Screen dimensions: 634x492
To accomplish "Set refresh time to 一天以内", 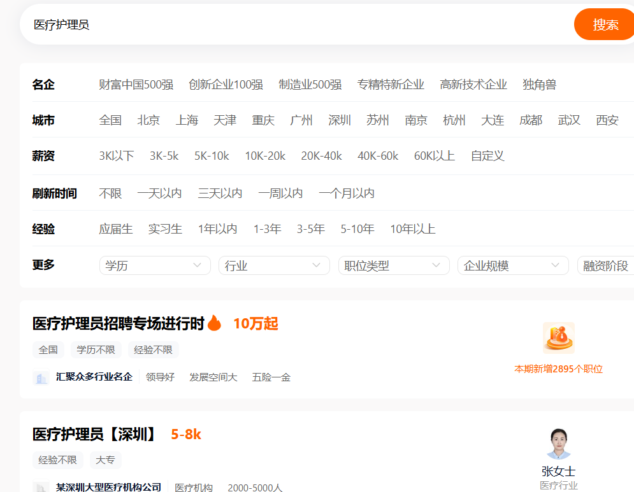I will tap(160, 193).
